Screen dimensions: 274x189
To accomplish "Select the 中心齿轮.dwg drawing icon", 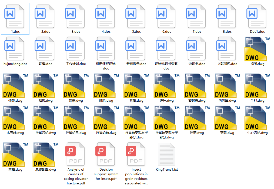I will pyautogui.click(x=256, y=118).
